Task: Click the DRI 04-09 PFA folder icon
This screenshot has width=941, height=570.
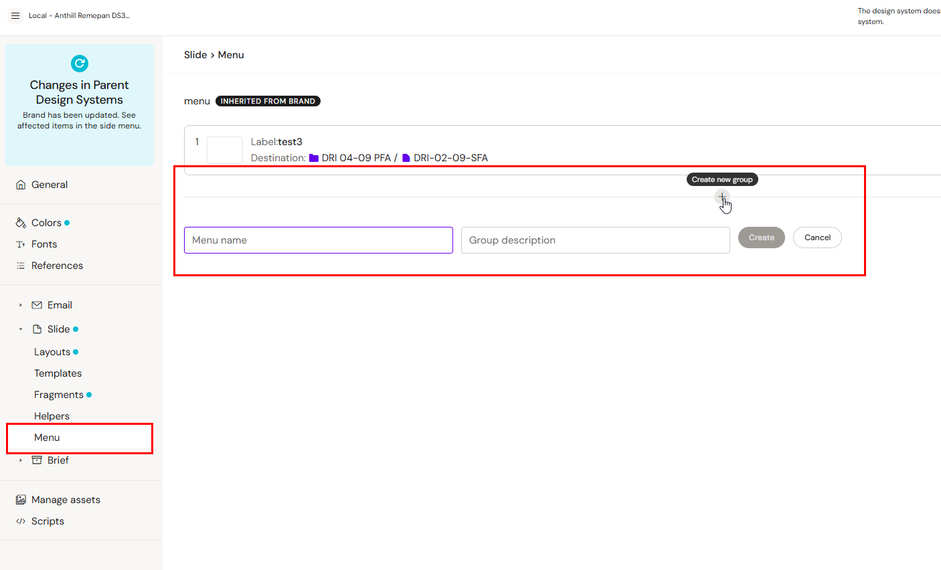Action: pyautogui.click(x=313, y=158)
